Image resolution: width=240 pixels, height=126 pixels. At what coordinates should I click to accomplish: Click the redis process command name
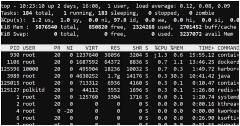tap(228, 90)
